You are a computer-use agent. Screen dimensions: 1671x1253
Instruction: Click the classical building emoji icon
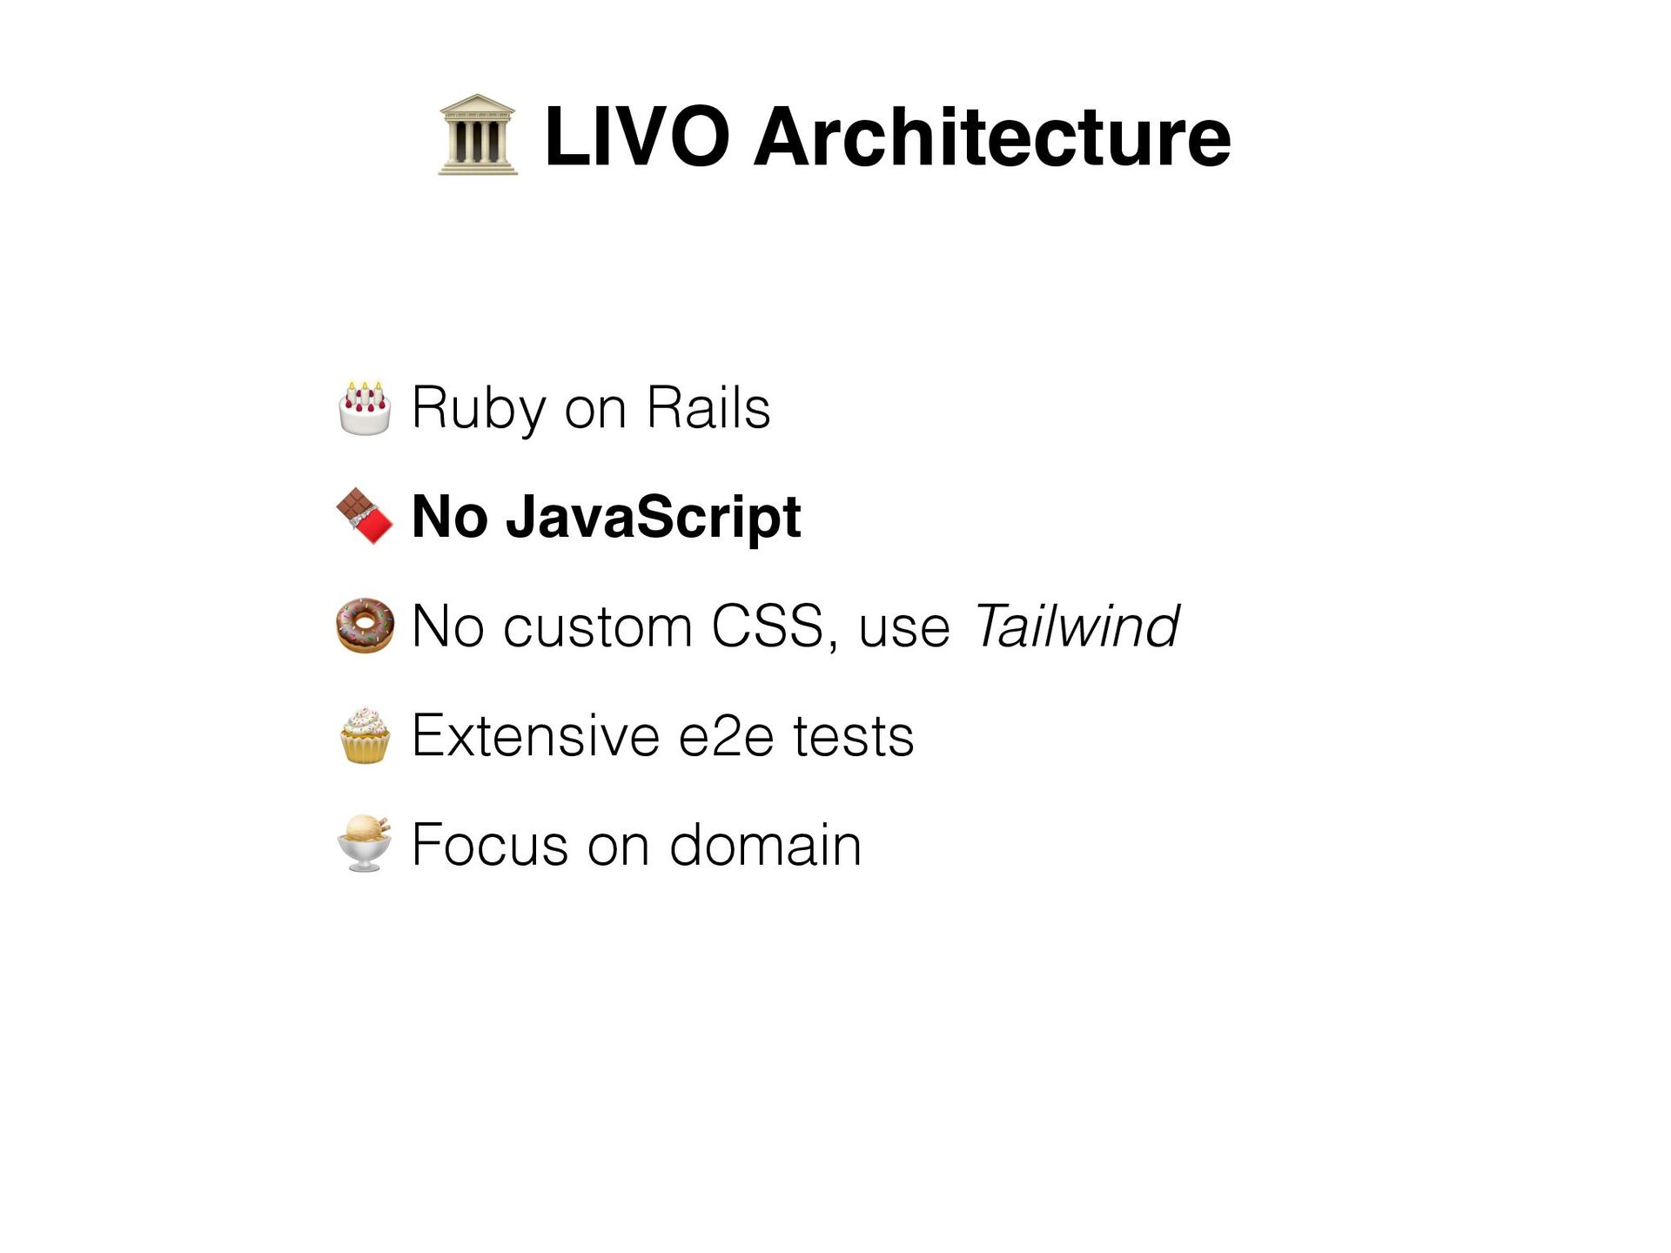(x=478, y=135)
